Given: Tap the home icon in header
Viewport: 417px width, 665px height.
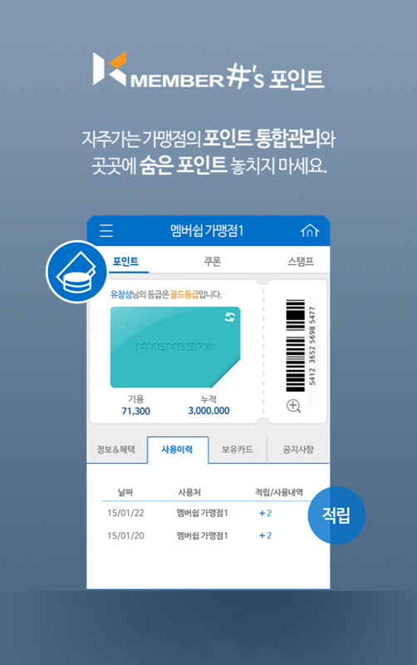Looking at the screenshot, I should pyautogui.click(x=309, y=231).
